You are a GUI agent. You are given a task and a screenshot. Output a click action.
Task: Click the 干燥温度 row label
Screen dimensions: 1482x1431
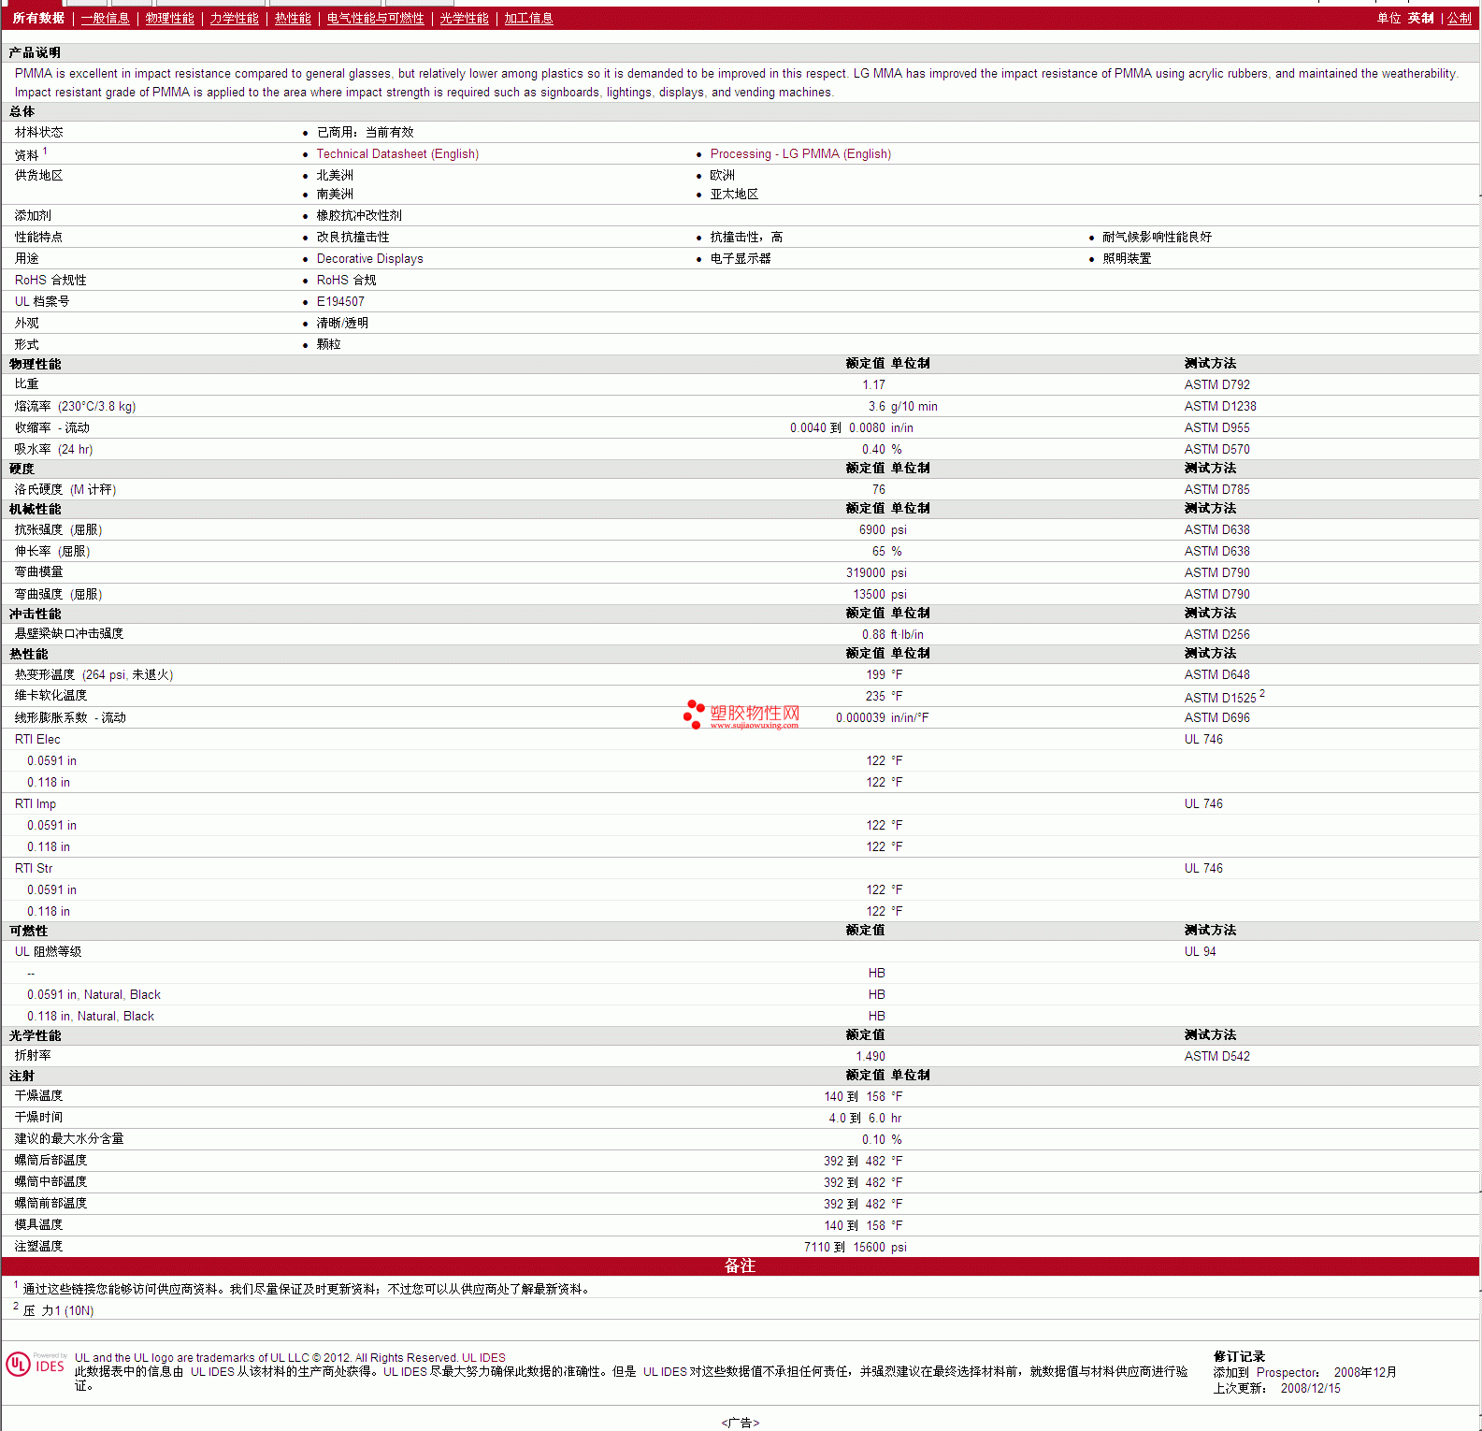tap(38, 1096)
